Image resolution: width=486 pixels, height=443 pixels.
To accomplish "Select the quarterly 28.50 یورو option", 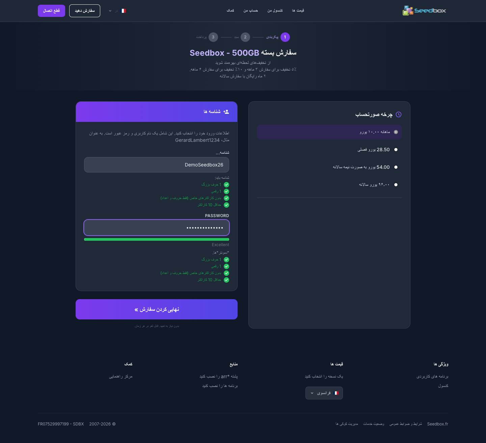I will 329,150.
